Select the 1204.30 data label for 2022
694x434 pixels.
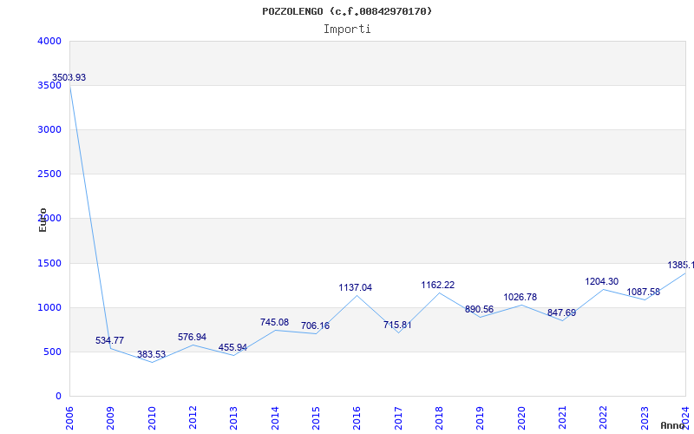(602, 282)
